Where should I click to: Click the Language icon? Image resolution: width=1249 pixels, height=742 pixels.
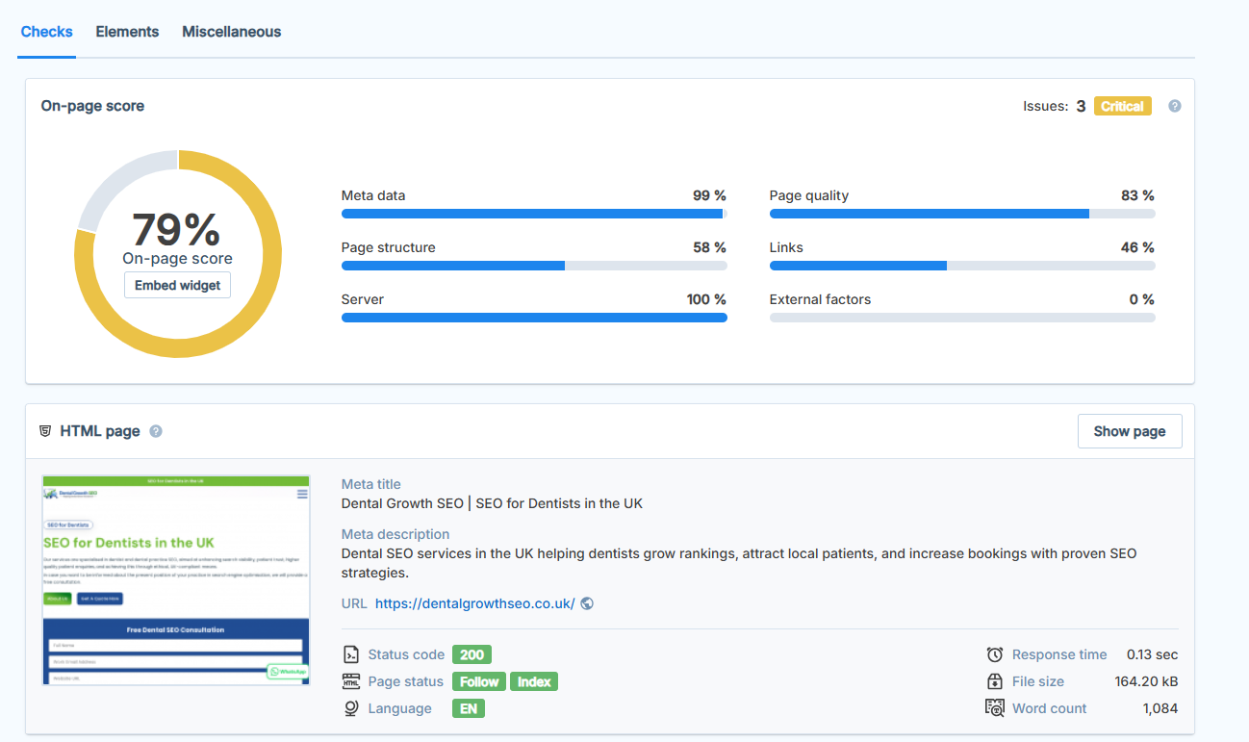(x=351, y=708)
